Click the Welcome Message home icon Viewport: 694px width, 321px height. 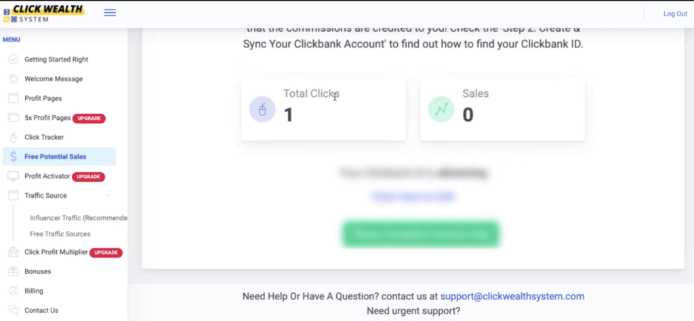[13, 79]
